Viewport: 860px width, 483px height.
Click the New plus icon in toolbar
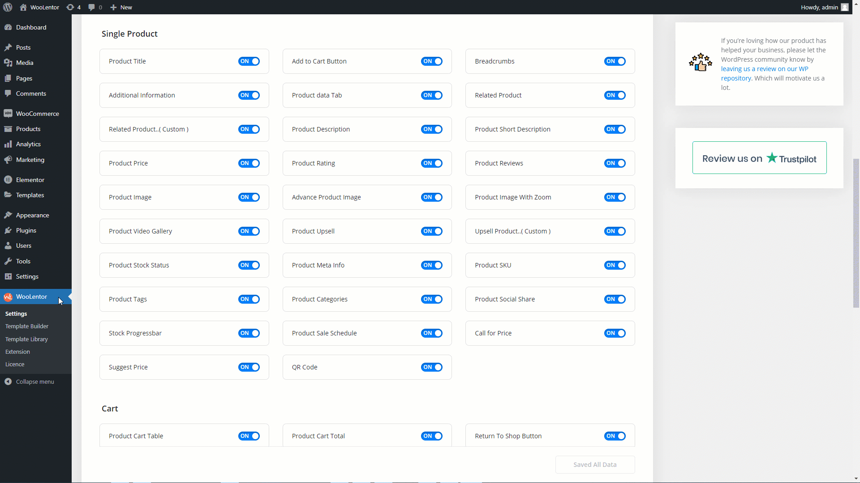point(113,7)
